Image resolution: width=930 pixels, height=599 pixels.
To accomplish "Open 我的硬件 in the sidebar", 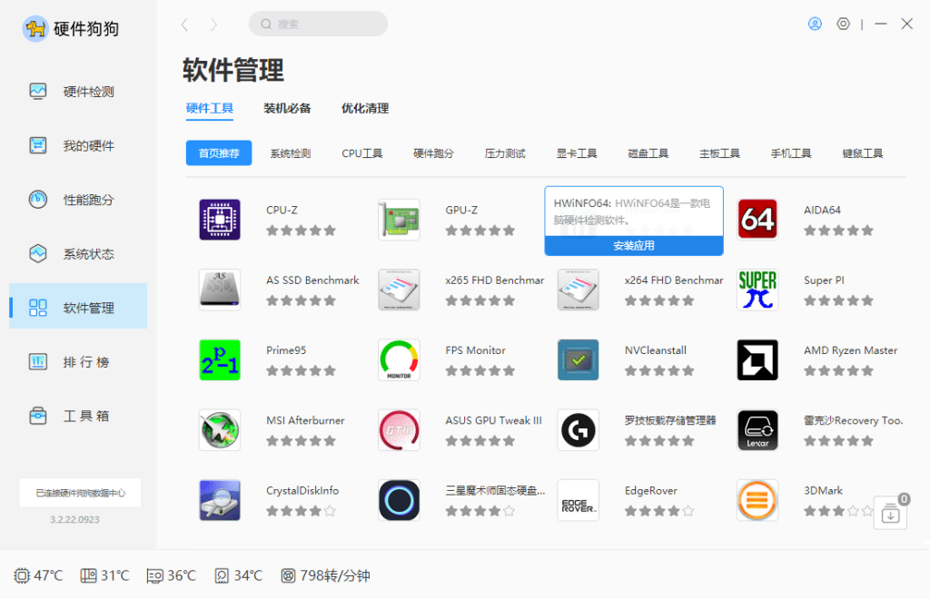I will point(78,145).
